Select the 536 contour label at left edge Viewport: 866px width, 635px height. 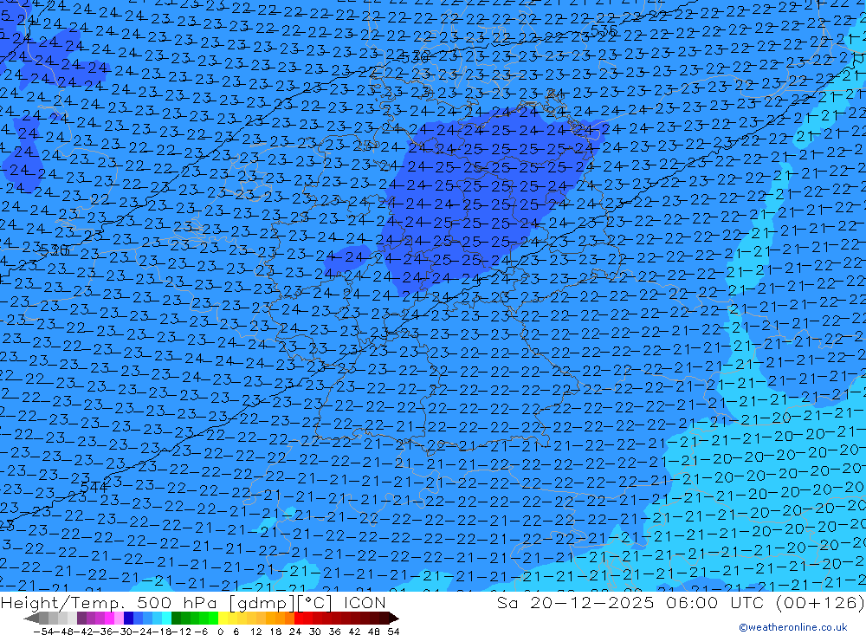55,250
